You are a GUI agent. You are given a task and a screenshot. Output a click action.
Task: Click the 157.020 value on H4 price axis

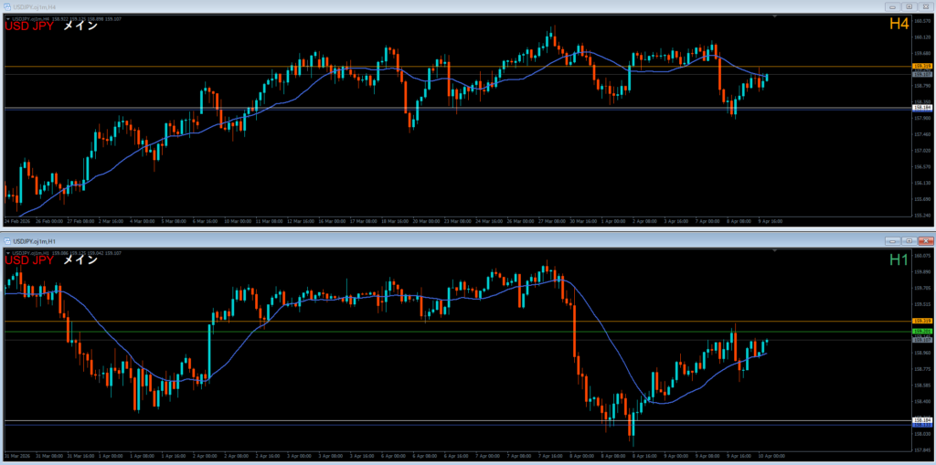[922, 151]
